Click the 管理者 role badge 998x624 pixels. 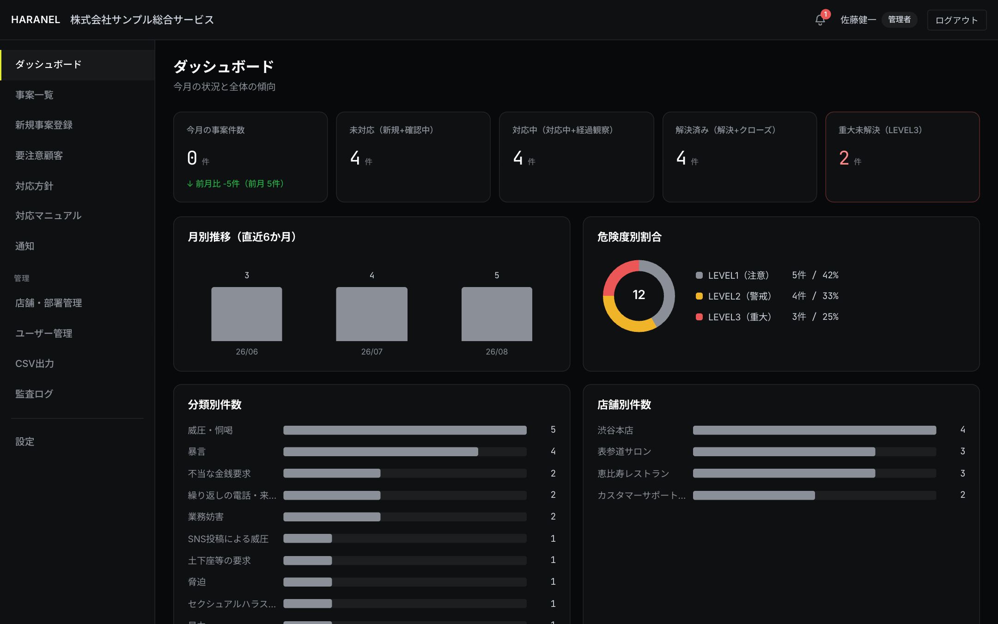click(x=899, y=19)
